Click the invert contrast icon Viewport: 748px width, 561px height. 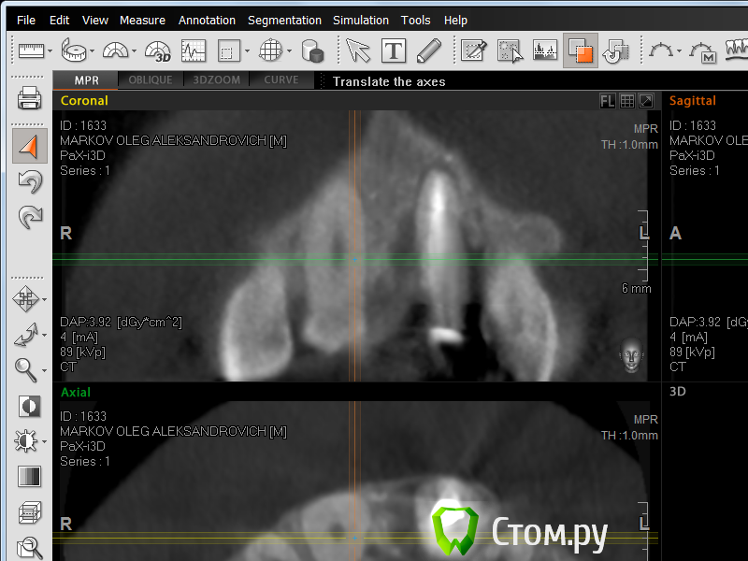(29, 406)
